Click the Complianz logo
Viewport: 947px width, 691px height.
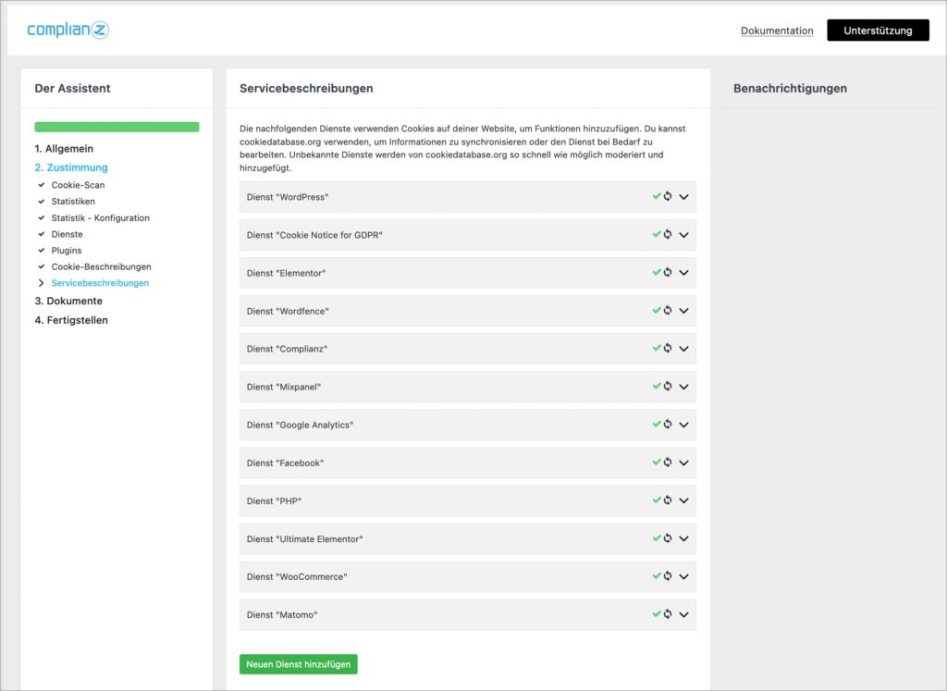pyautogui.click(x=68, y=30)
